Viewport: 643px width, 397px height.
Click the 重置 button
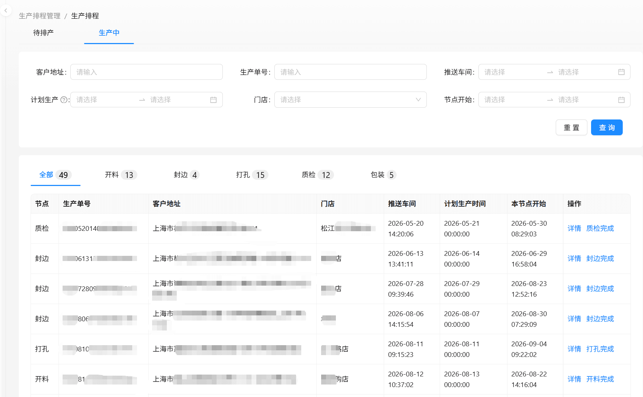tap(571, 128)
